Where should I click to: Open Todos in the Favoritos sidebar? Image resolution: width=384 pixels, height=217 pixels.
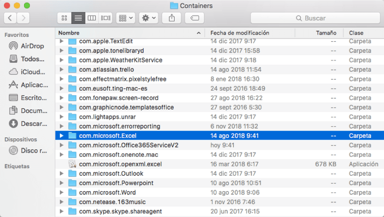[x=26, y=59]
